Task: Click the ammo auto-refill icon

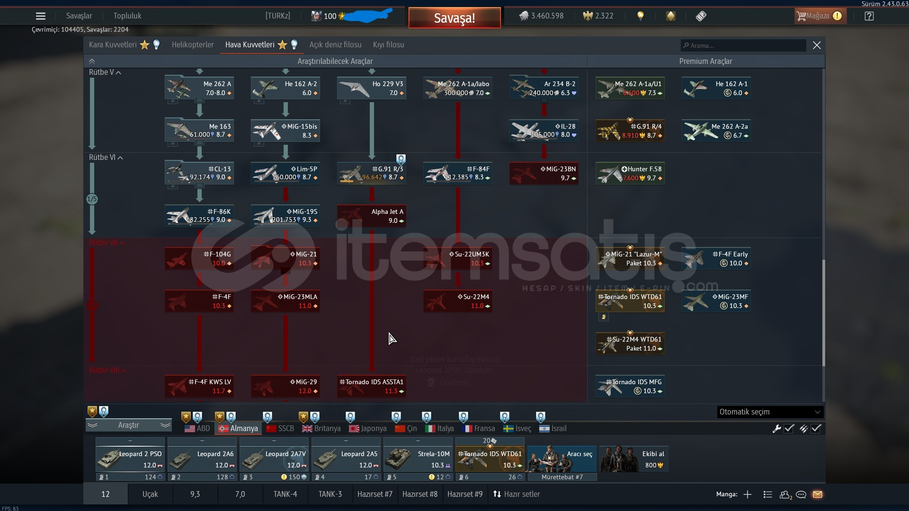Action: pyautogui.click(x=803, y=429)
